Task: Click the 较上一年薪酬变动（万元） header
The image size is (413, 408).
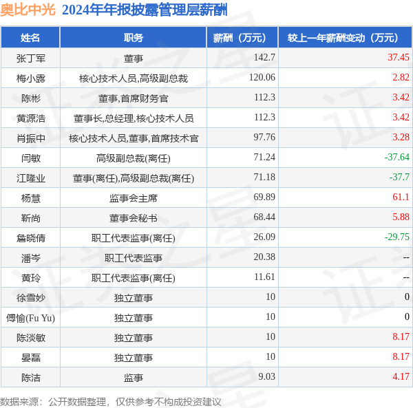Action: [x=346, y=38]
